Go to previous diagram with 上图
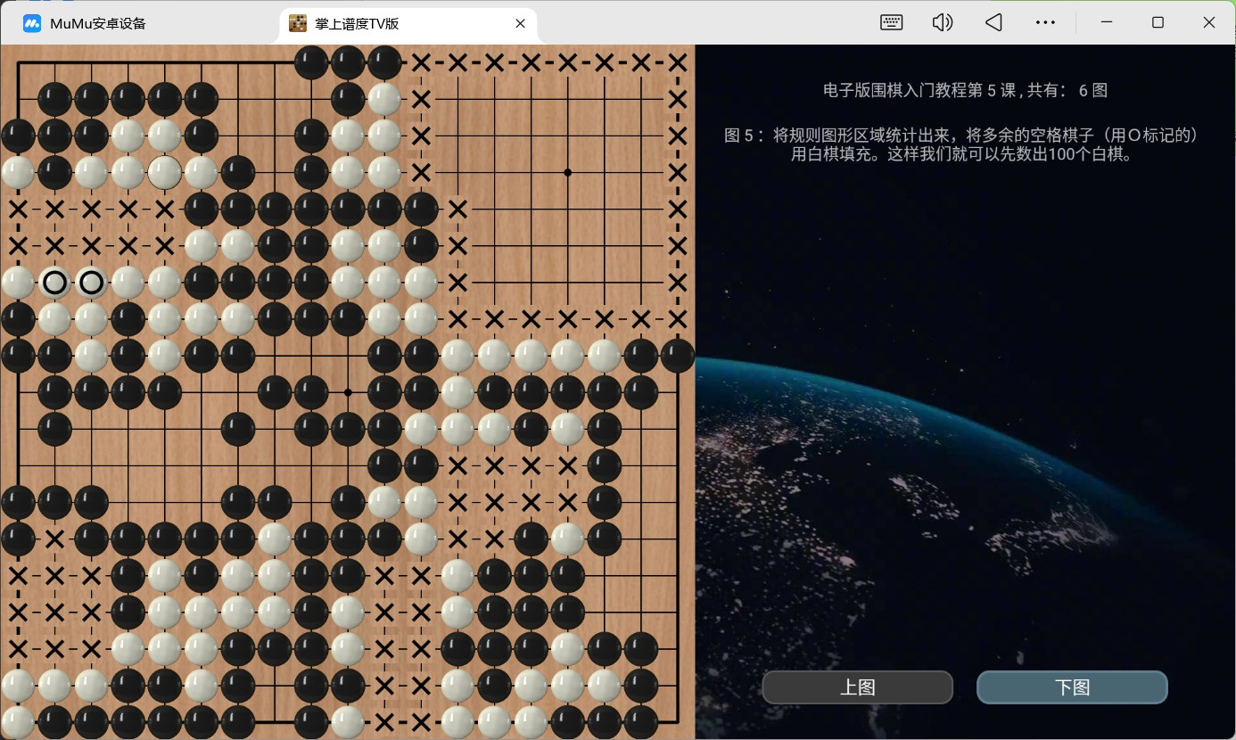 click(x=857, y=687)
